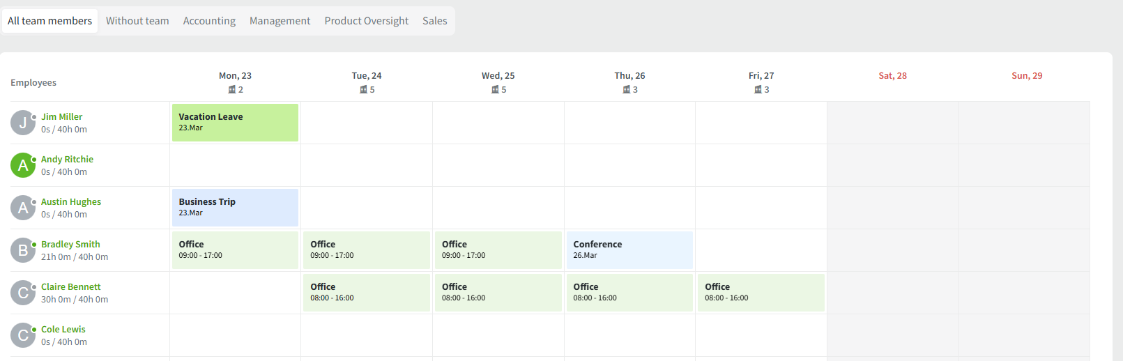Open Austin Hughes' Business Trip entry
Viewport: 1123px width, 361px height.
(235, 208)
